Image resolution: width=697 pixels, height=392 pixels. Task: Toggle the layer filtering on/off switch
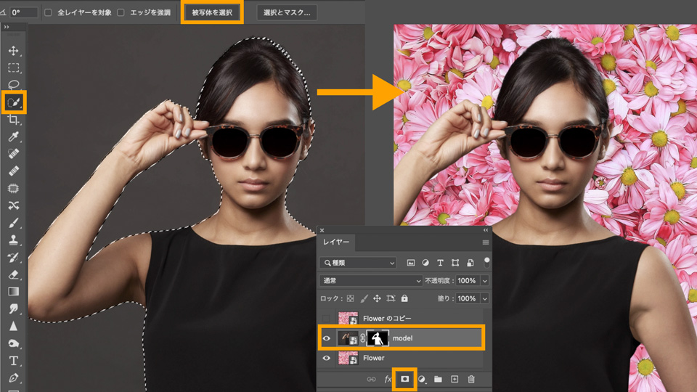coord(486,262)
